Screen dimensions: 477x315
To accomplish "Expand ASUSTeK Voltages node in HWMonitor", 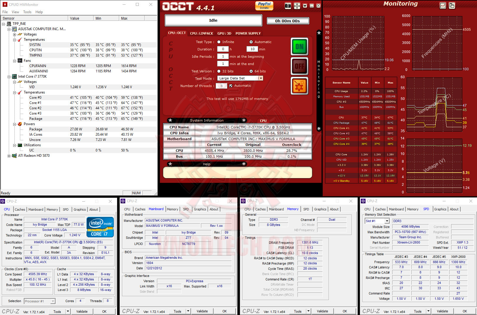I will click(14, 34).
